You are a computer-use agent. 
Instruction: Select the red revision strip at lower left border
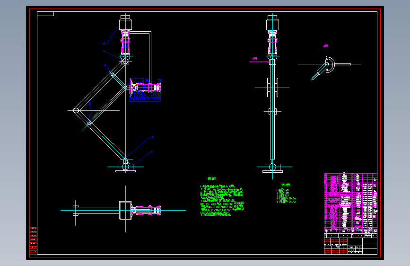(x=34, y=240)
